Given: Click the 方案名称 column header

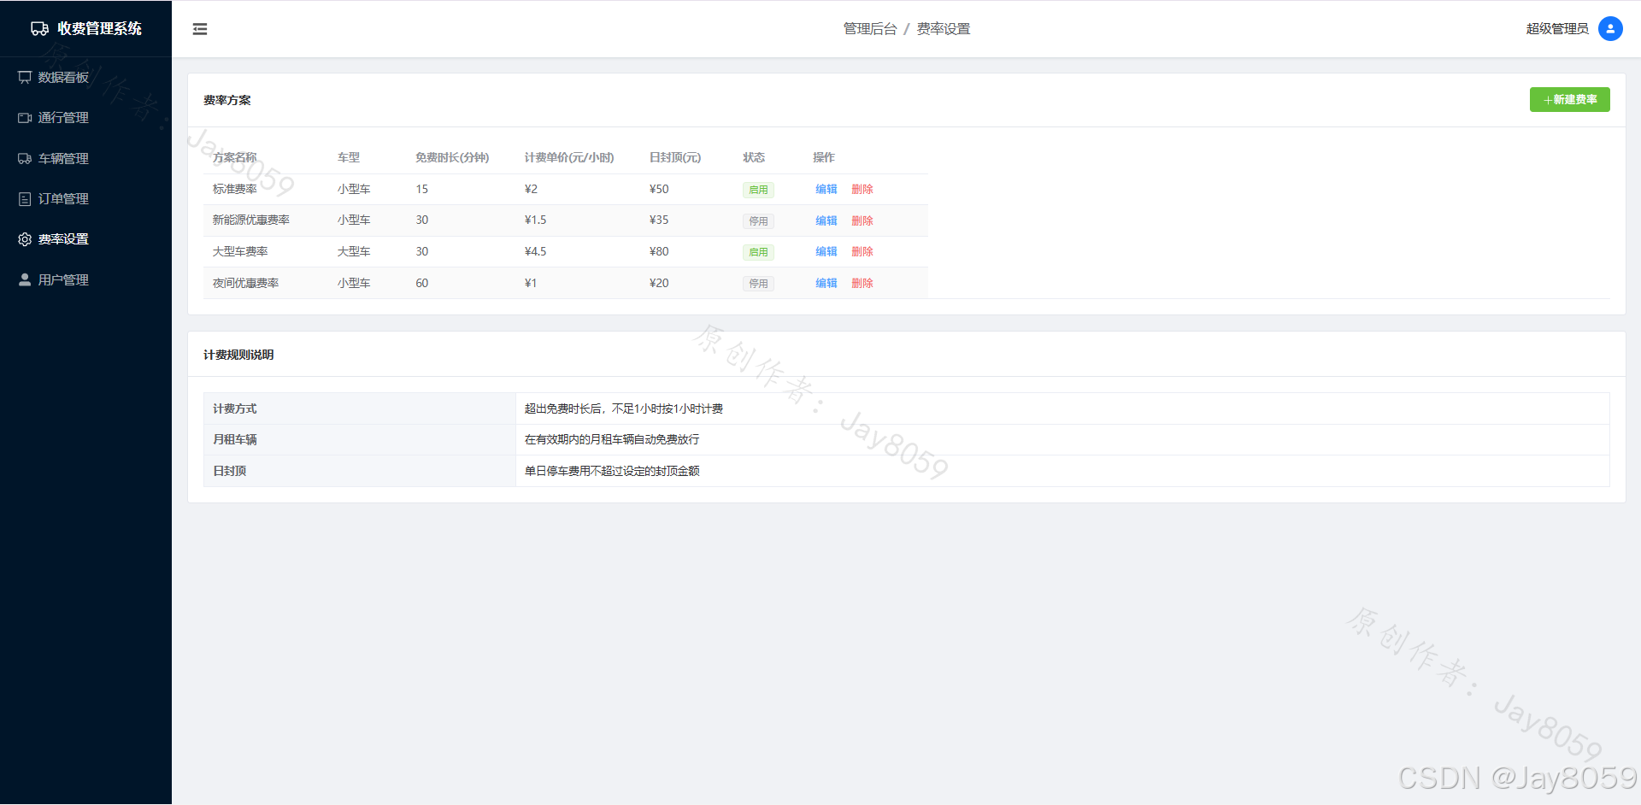Looking at the screenshot, I should tap(235, 158).
